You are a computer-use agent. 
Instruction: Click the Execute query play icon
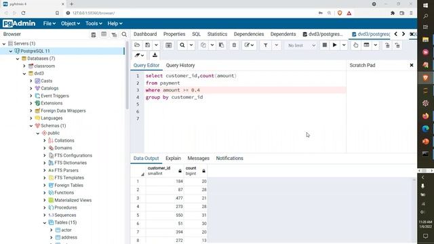(x=334, y=45)
